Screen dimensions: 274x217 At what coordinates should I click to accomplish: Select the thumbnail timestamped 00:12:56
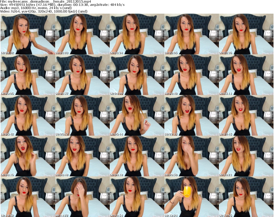246,197
